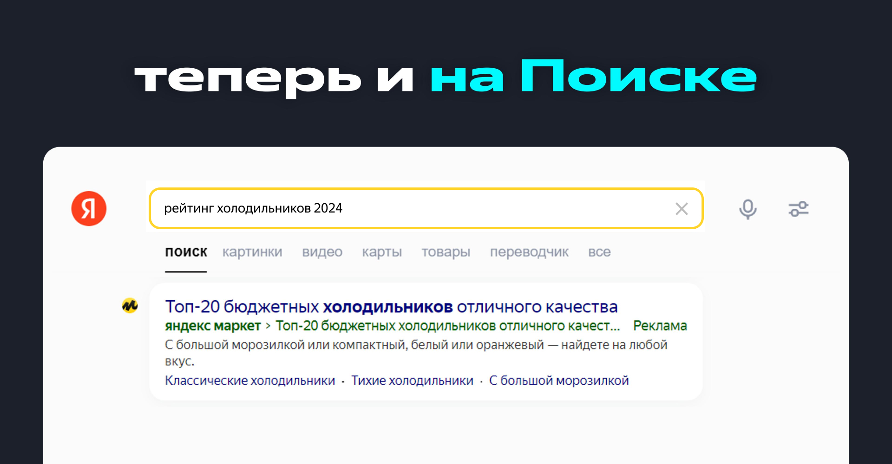Click the green breadcrumb Топ-20 бюджетных холодильников
The width and height of the screenshot is (892, 464).
point(447,326)
